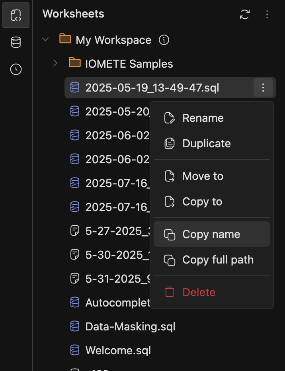Click the info icon next to My Workspace
Image resolution: width=285 pixels, height=371 pixels.
164,40
